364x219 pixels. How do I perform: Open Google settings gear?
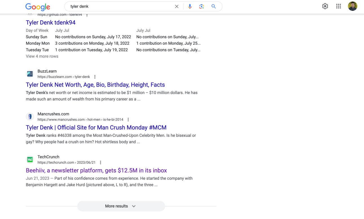[325, 6]
